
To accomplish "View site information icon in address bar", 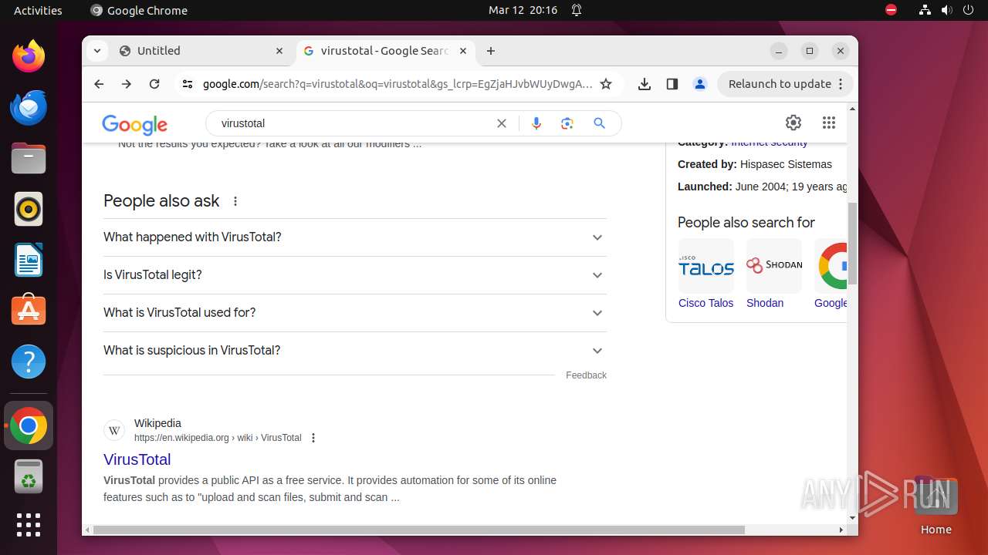I will tap(188, 84).
